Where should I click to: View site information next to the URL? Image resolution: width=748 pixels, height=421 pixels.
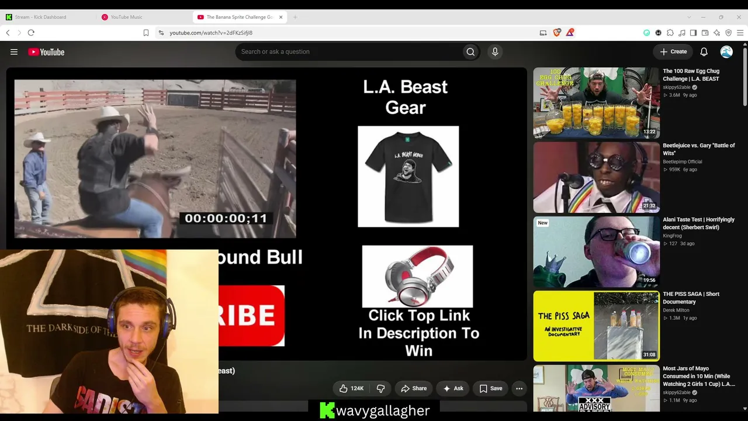pyautogui.click(x=161, y=33)
